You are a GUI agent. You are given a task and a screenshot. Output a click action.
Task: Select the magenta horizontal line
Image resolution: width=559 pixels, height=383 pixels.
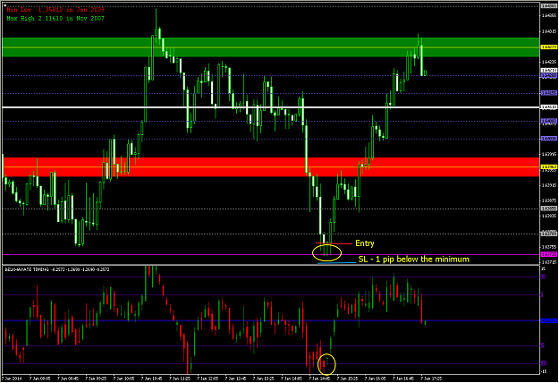[x=271, y=255]
